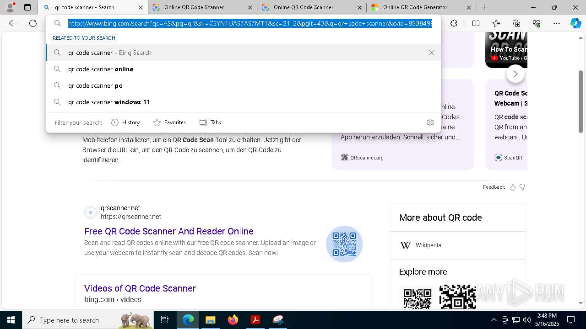Screen dimensions: 586x329
Task: Open Adobe Acrobat from taskbar
Action: coord(255,320)
